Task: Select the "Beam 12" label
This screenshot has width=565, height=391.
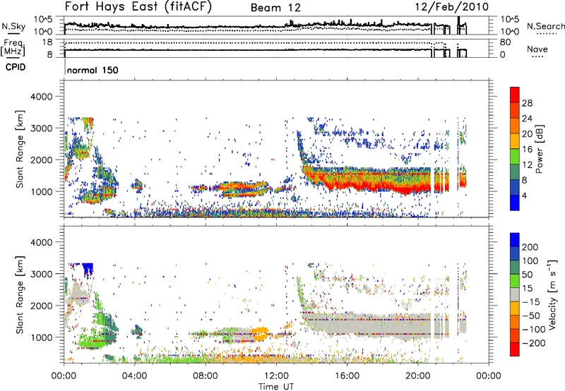Action: pos(275,8)
